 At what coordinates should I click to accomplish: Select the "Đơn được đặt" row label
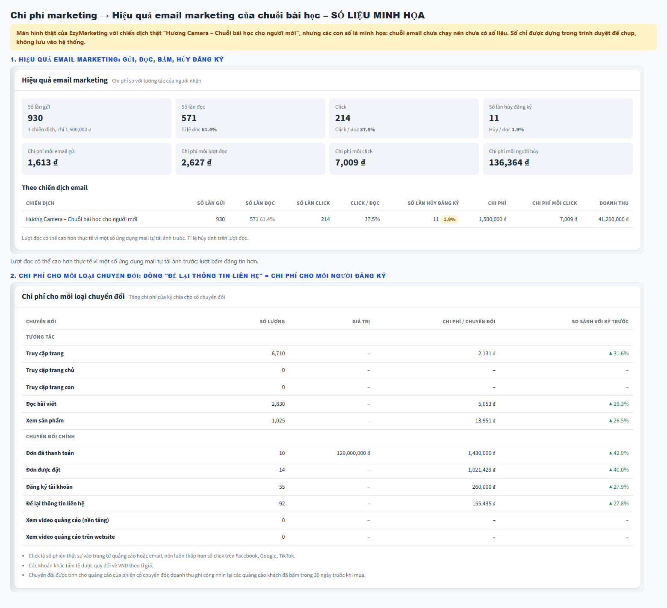tap(43, 470)
